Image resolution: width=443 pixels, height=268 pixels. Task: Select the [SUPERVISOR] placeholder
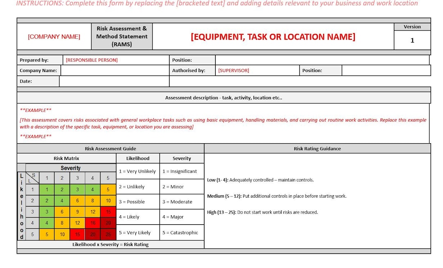pos(234,70)
